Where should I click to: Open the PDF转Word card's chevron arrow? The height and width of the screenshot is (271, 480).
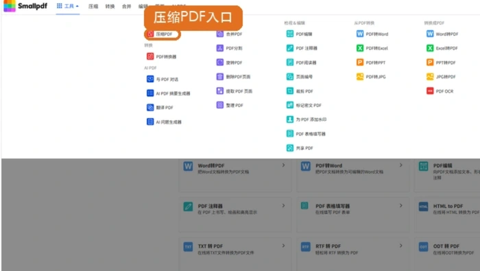pyautogui.click(x=400, y=165)
